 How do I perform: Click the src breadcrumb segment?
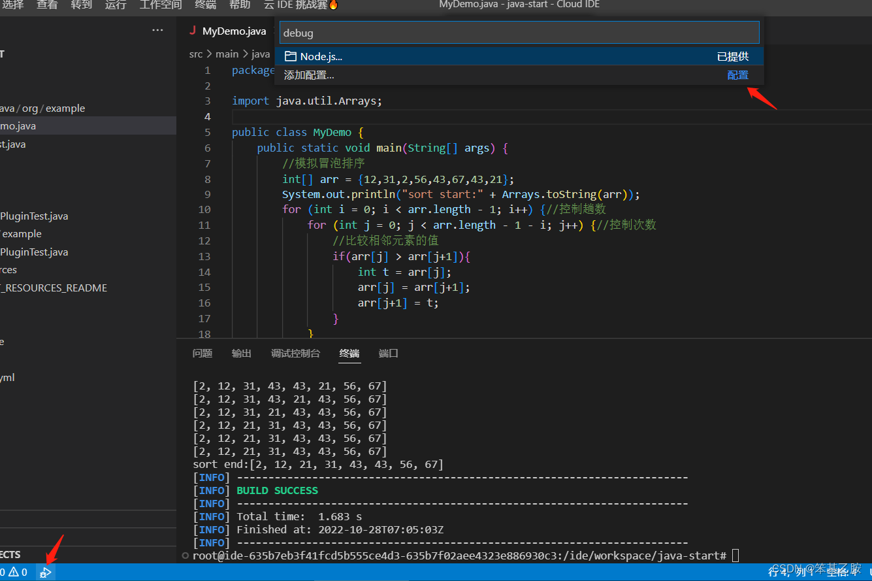coord(196,54)
